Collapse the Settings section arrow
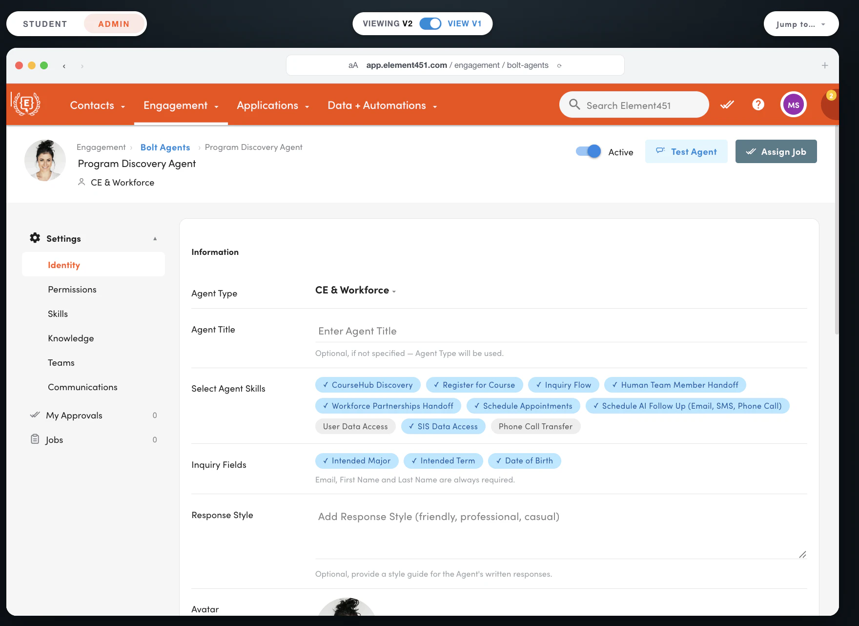859x626 pixels. coord(155,238)
